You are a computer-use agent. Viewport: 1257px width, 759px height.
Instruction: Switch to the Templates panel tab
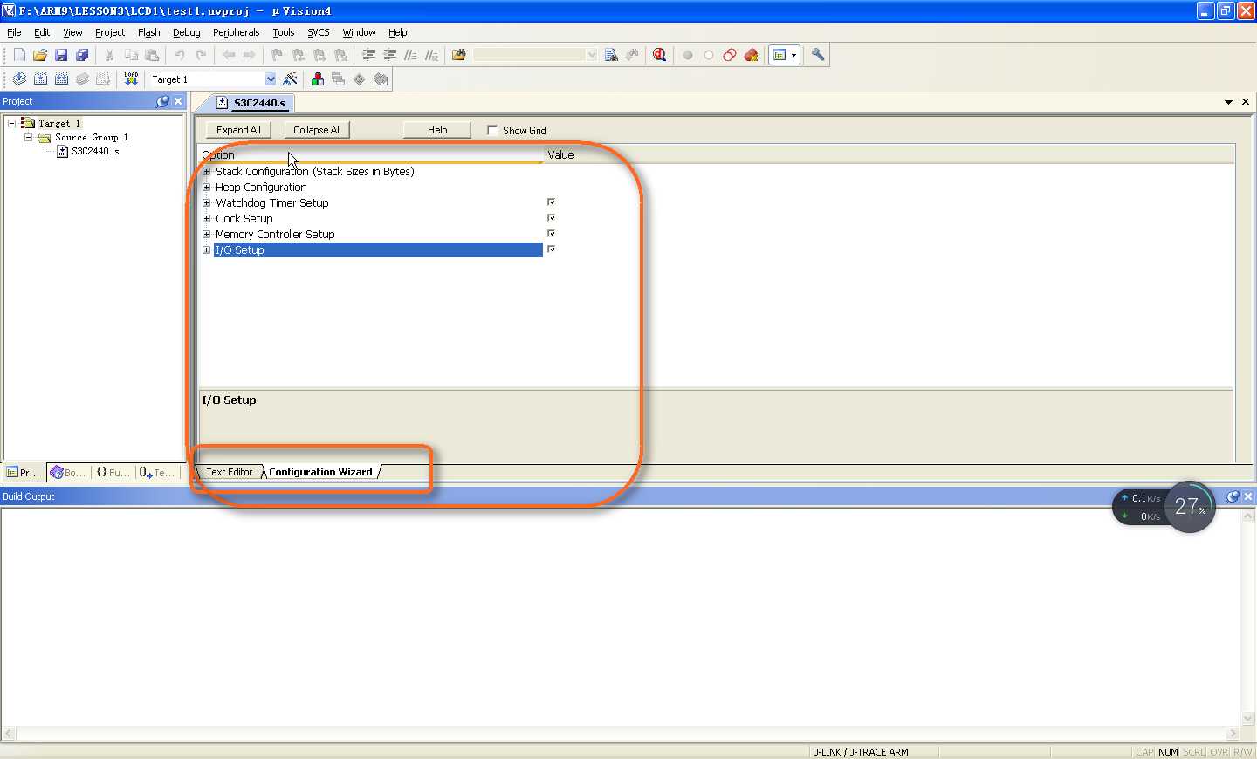(x=157, y=472)
